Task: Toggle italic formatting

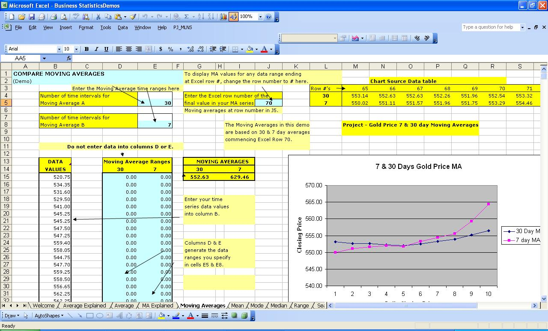Action: (96, 49)
